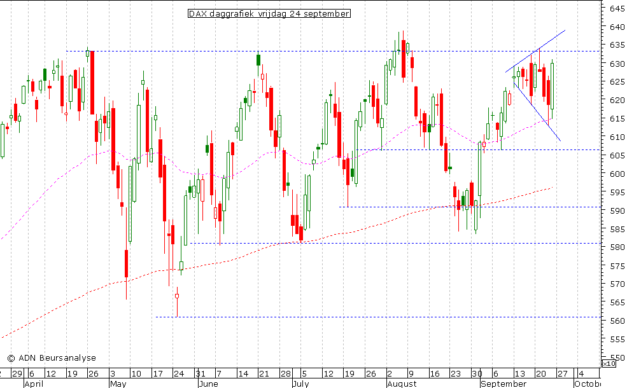Click the May month label
This screenshot has height=388, width=627.
pyautogui.click(x=118, y=384)
